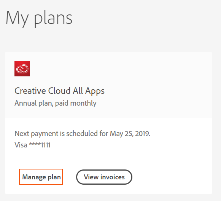Click the 1111 card ending digits
This screenshot has width=221, height=201.
[45, 145]
